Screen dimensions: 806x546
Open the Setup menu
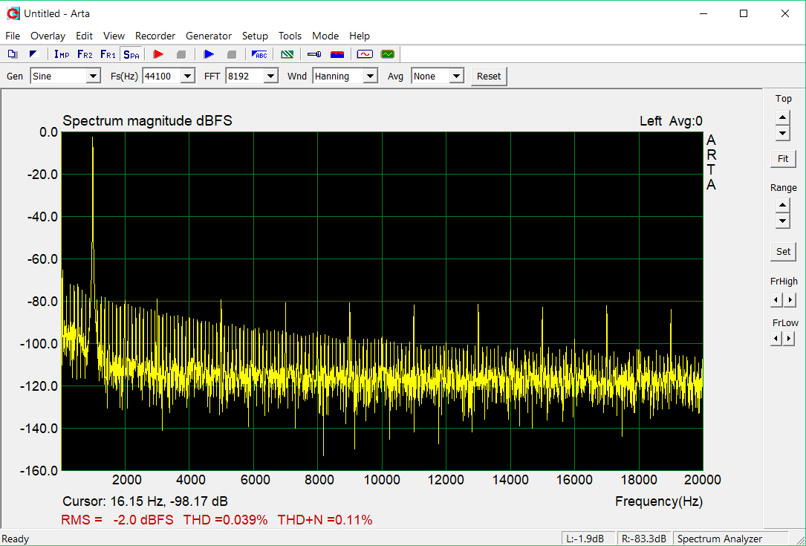tap(255, 36)
